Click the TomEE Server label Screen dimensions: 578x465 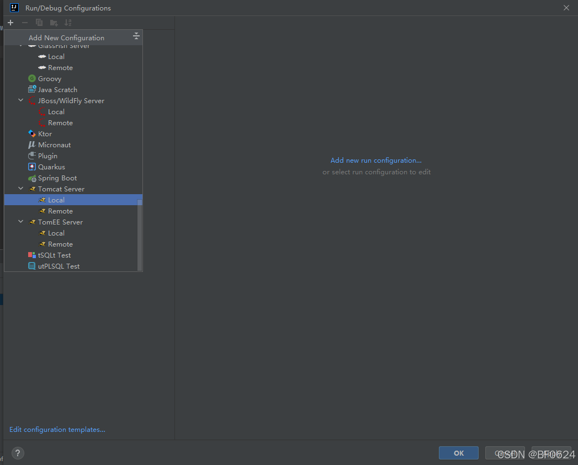(61, 222)
